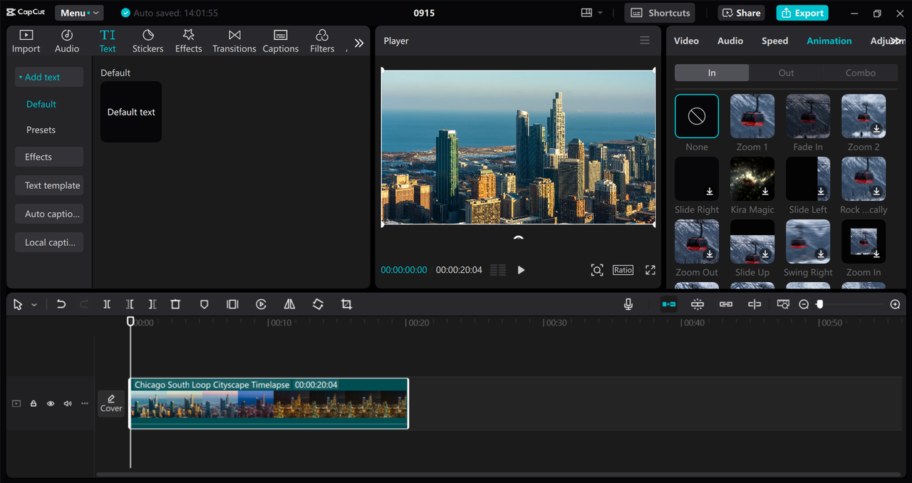Click the Share button

tap(742, 13)
